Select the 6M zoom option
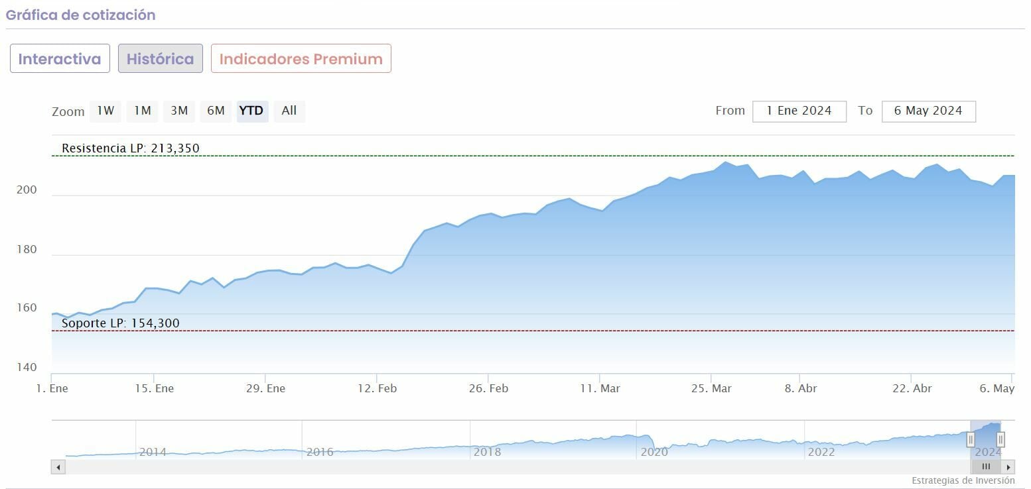Screen dimensions: 1031x489 216,111
